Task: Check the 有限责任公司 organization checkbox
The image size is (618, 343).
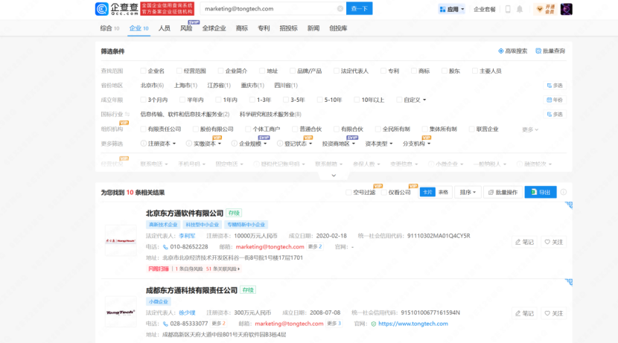Action: tap(143, 129)
